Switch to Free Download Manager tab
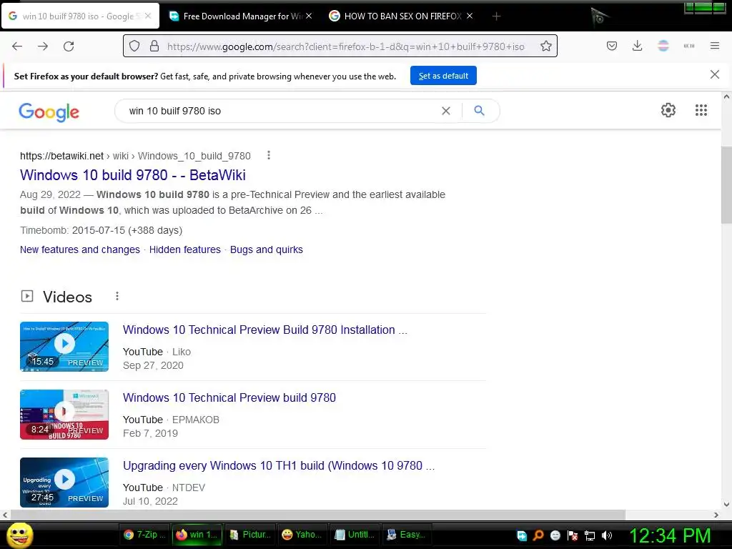The height and width of the screenshot is (549, 732). 239,16
